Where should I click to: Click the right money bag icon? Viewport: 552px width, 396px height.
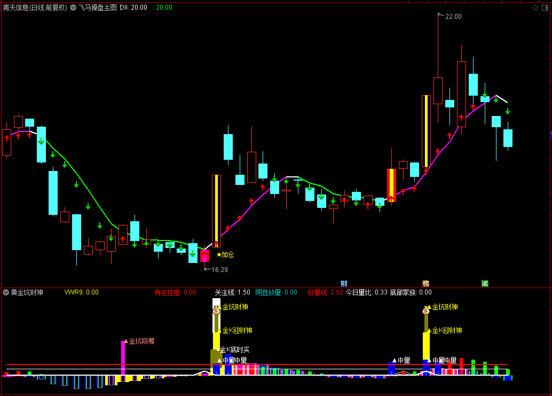point(426,310)
